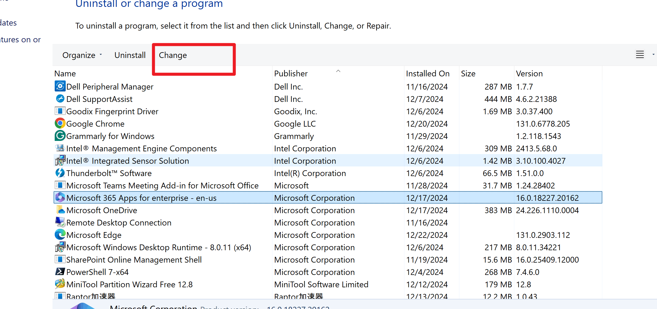Expand the view options dropdown arrow
The width and height of the screenshot is (657, 309).
pos(653,55)
